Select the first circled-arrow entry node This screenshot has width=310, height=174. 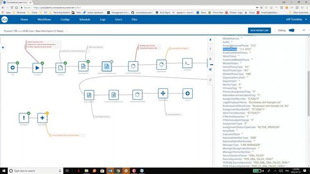click(13, 68)
